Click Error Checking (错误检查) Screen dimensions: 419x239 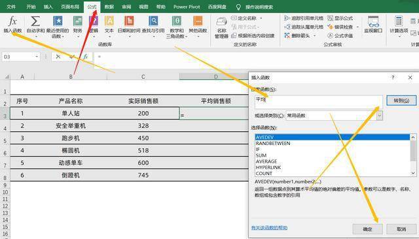[340, 27]
